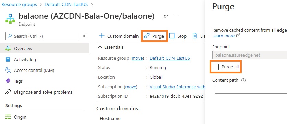
Task: Click the pin icon beside the balaone title
Action: [x=165, y=16]
